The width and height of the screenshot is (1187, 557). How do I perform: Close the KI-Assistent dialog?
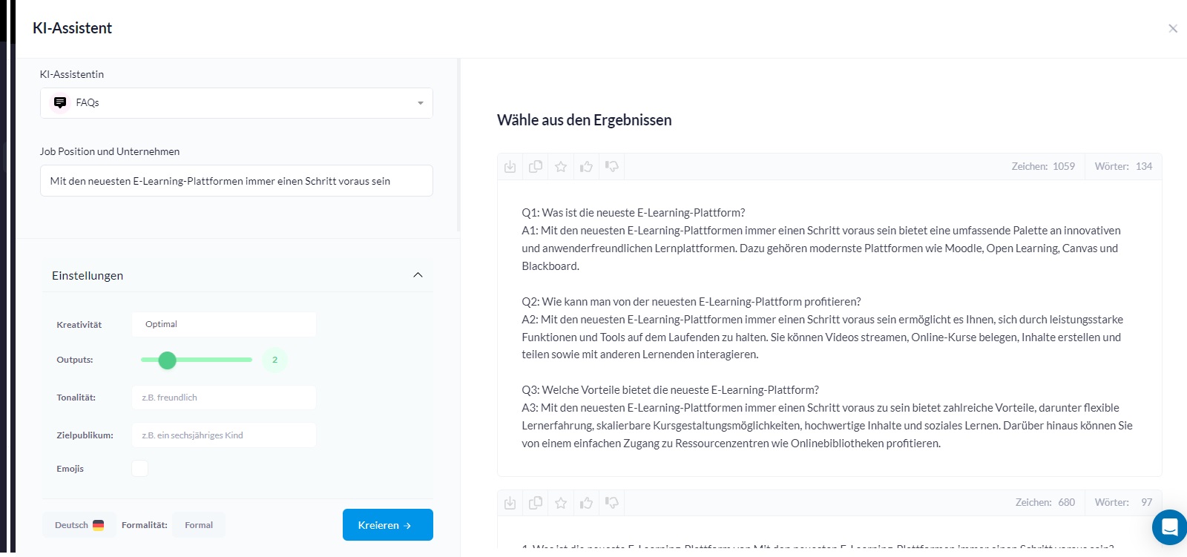1173,29
